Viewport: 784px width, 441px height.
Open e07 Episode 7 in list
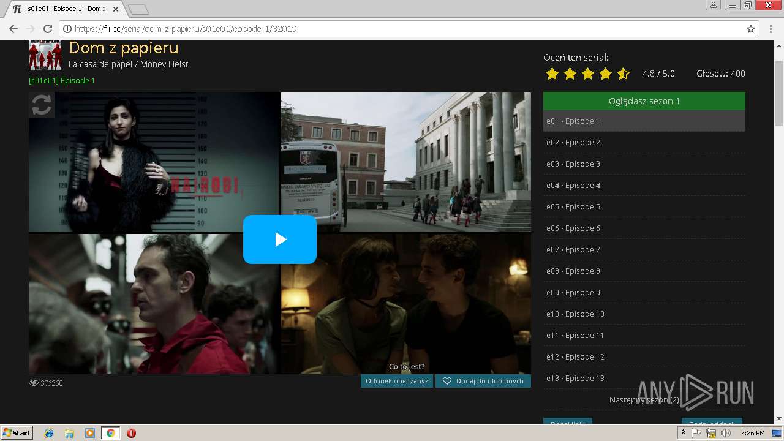click(x=644, y=249)
